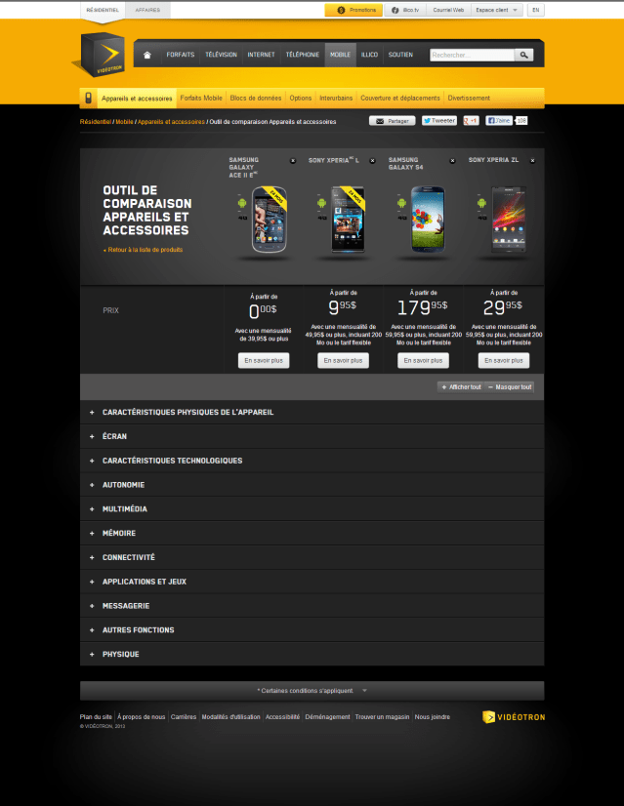Switch to the Affaires tab
Screen dimensions: 624x806
[147, 10]
